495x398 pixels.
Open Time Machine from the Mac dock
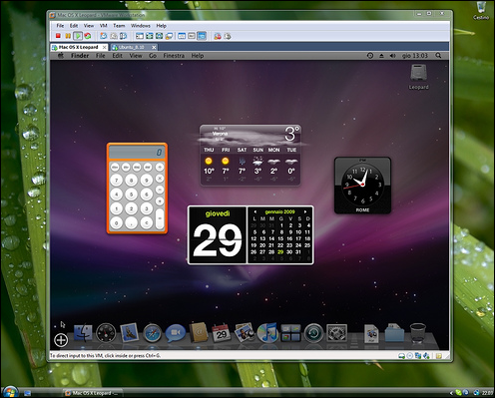point(313,333)
